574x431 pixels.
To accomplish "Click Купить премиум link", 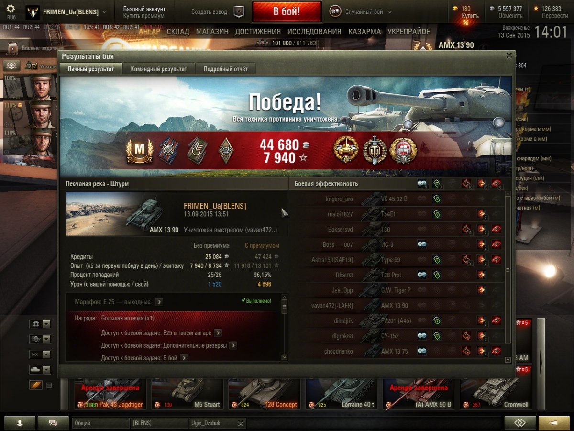I will [144, 16].
